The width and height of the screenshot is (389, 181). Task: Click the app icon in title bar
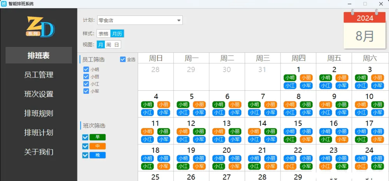[4, 3]
